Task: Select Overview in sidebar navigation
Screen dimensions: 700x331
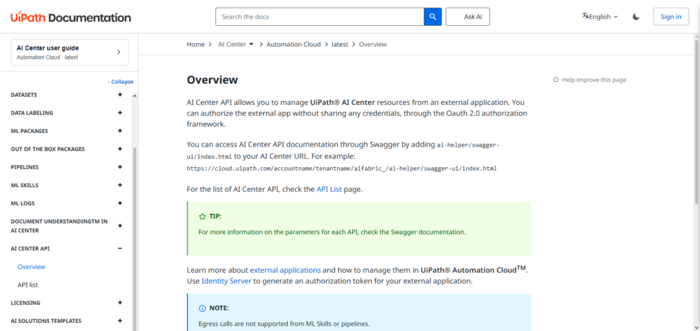Action: [x=31, y=267]
